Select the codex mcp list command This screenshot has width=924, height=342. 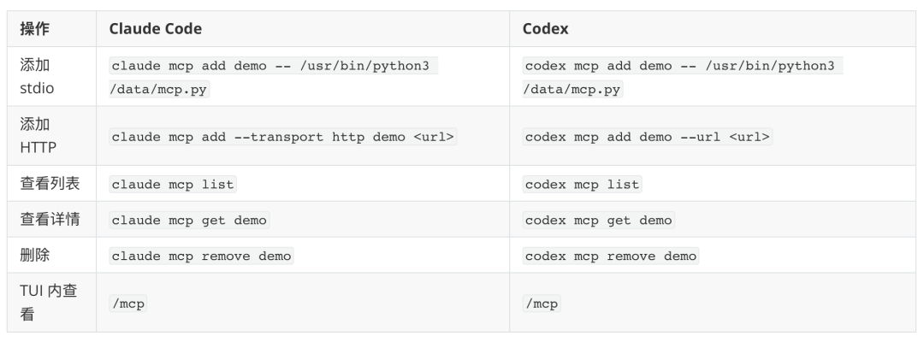(x=582, y=184)
